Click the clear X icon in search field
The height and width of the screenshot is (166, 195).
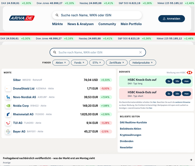click(x=140, y=52)
